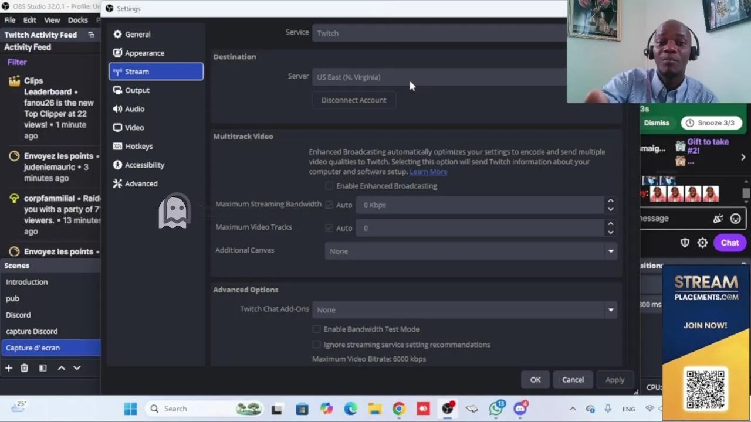Select the Capture d' ecran scene
The height and width of the screenshot is (422, 751).
point(51,348)
